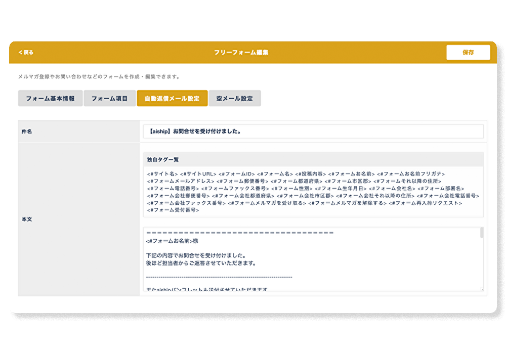
Task: Click the body text area scrollbar
Action: pyautogui.click(x=481, y=233)
